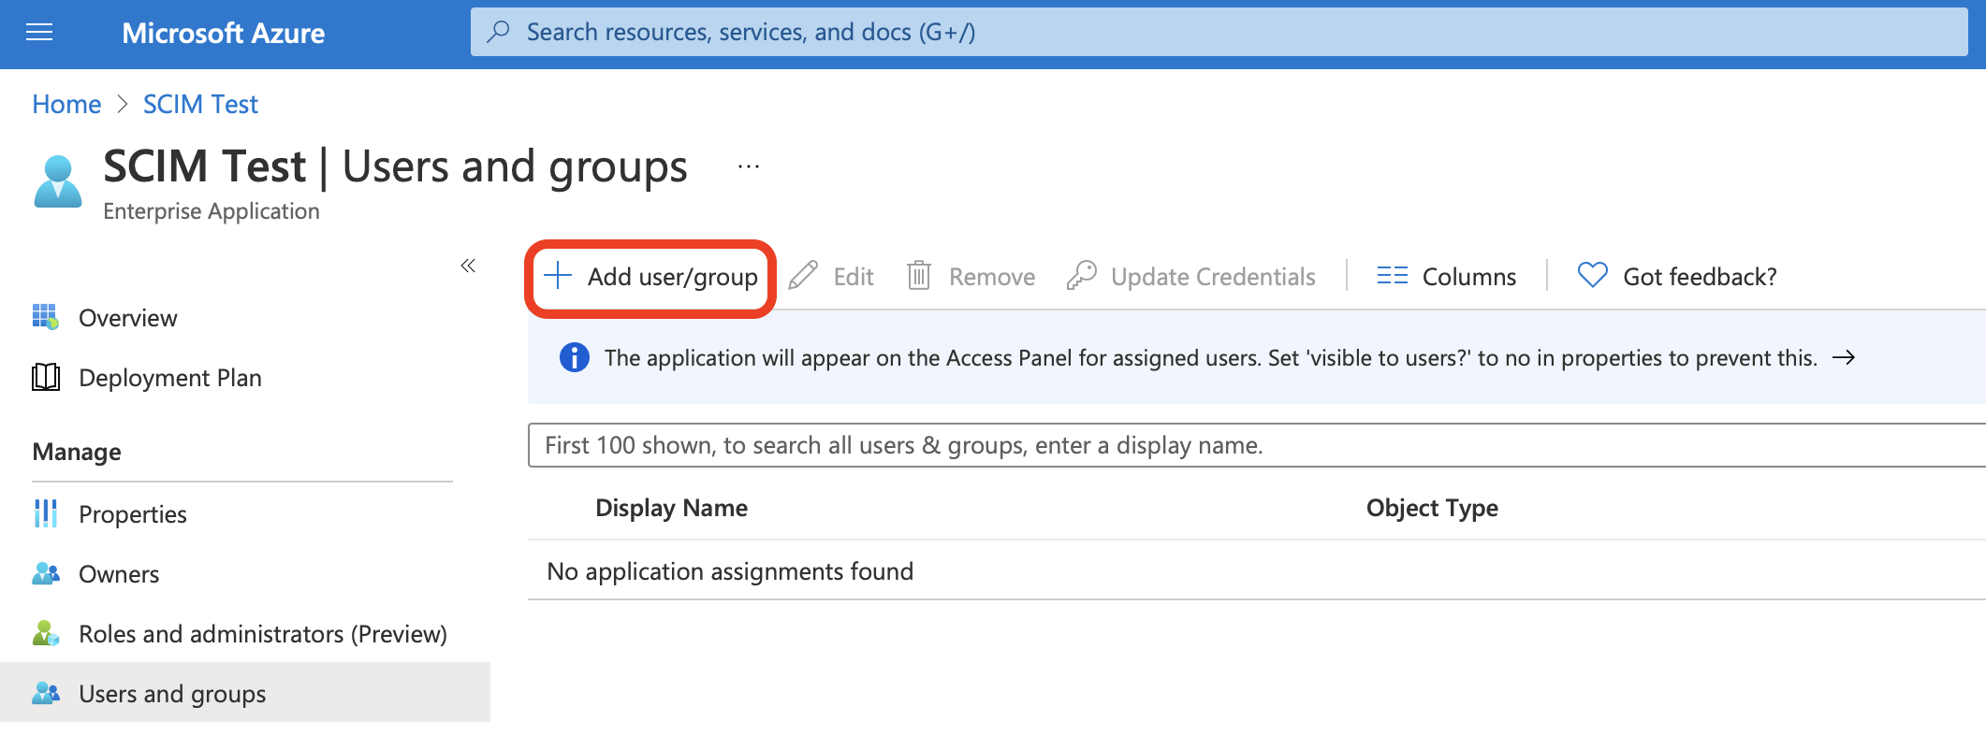The image size is (1986, 735).
Task: Click the Update Credentials key icon
Action: [x=1081, y=276]
